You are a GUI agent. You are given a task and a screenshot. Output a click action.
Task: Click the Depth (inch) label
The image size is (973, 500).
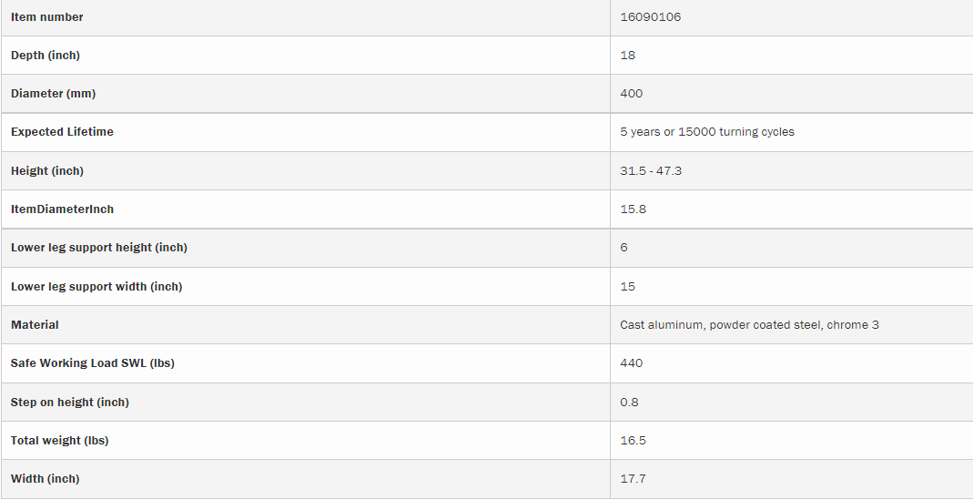point(46,56)
